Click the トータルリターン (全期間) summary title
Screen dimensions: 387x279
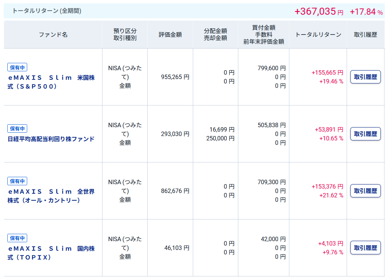pyautogui.click(x=47, y=11)
